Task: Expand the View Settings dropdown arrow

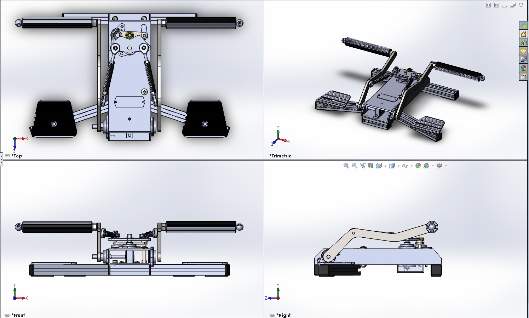Action: pos(446,166)
